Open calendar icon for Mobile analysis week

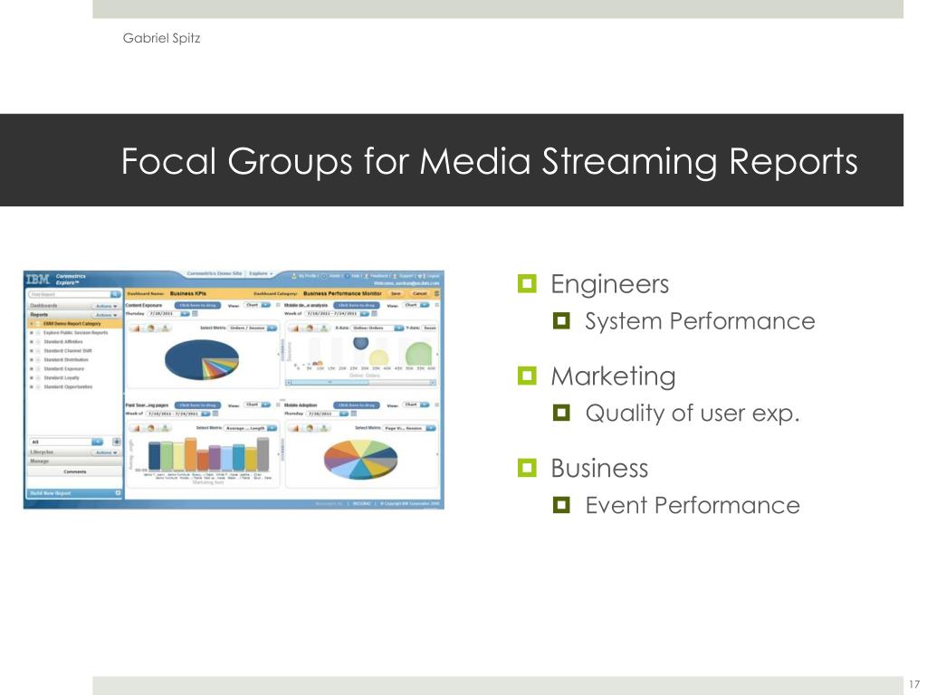(374, 314)
